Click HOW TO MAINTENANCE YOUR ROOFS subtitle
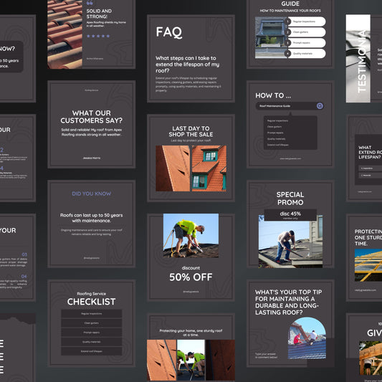 pos(290,11)
